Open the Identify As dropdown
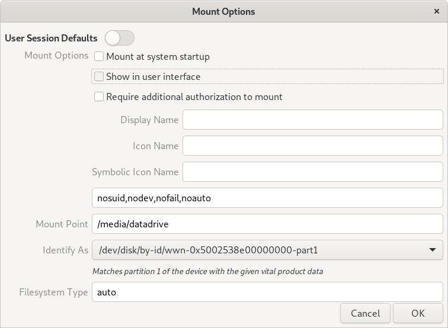 click(x=267, y=250)
